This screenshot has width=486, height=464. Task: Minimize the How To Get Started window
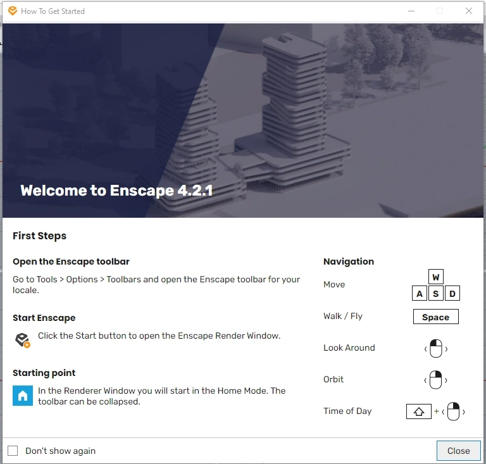411,11
